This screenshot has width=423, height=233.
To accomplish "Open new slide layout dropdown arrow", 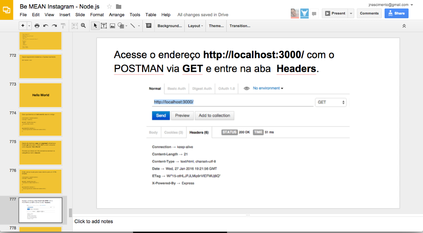I will coord(29,26).
